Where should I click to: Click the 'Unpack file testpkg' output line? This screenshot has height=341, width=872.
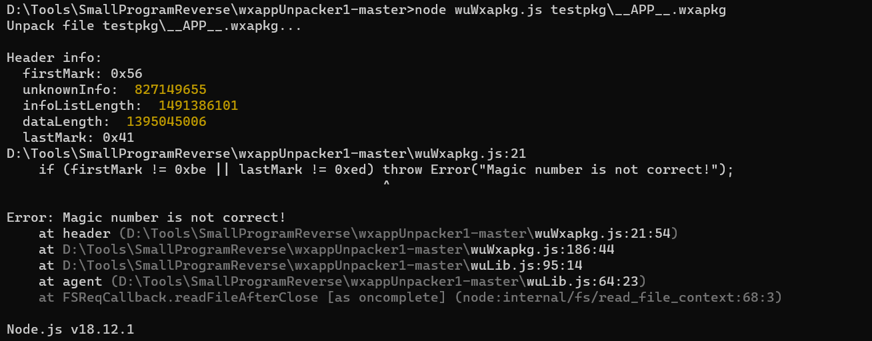coord(154,26)
